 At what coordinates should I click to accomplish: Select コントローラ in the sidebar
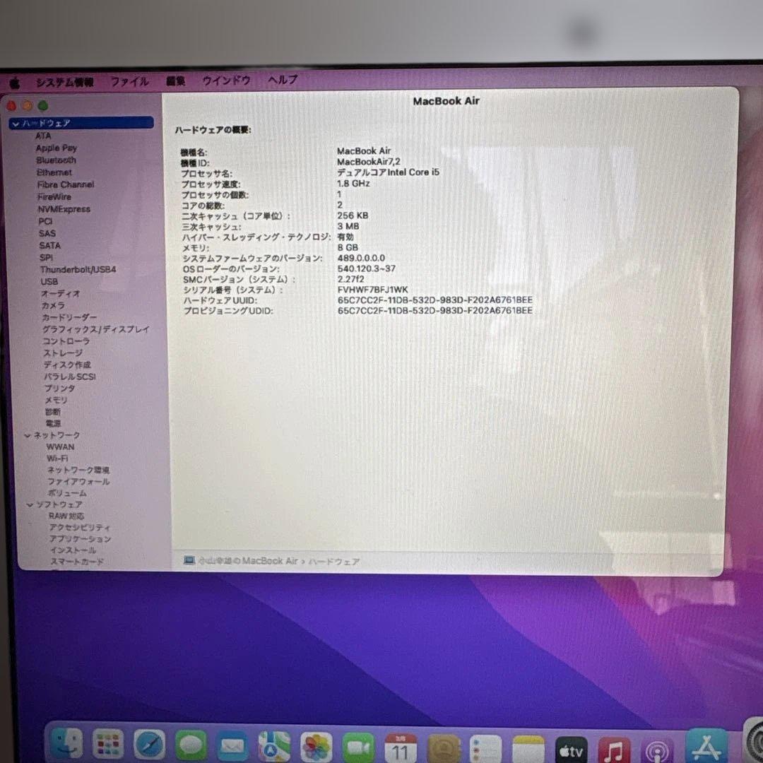point(66,341)
